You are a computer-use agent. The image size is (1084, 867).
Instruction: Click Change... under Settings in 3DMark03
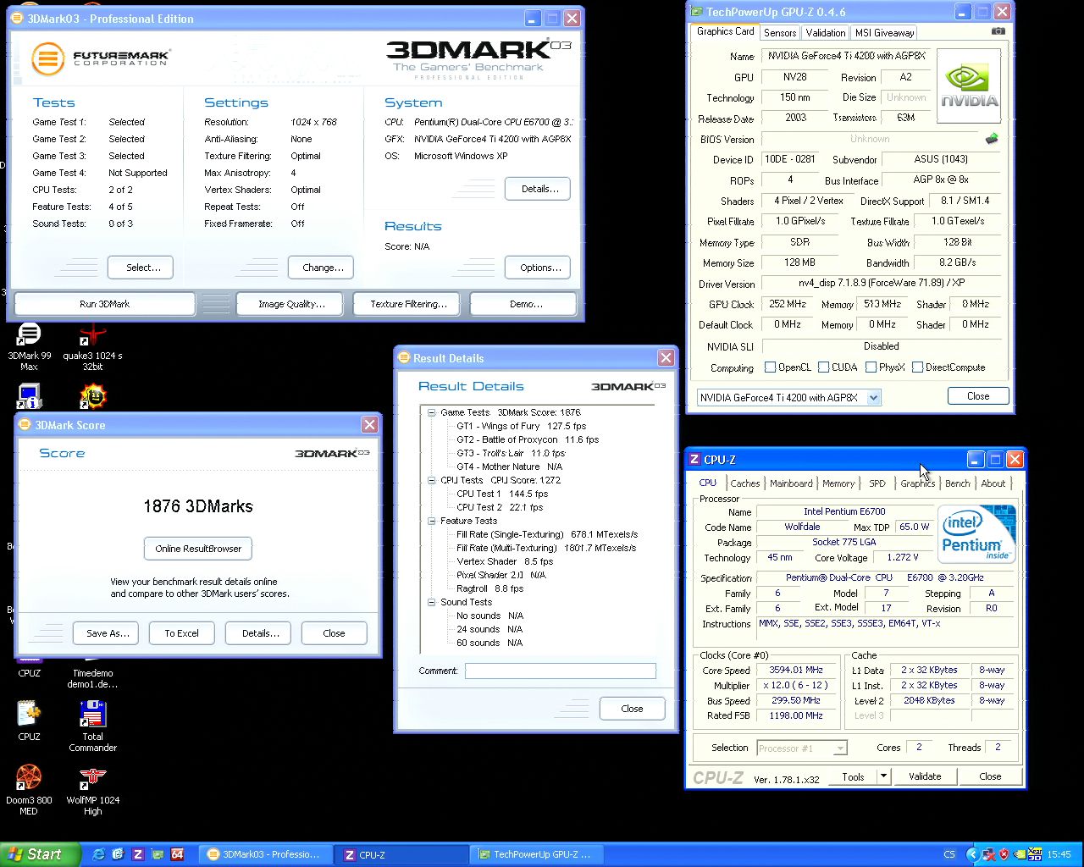[323, 268]
